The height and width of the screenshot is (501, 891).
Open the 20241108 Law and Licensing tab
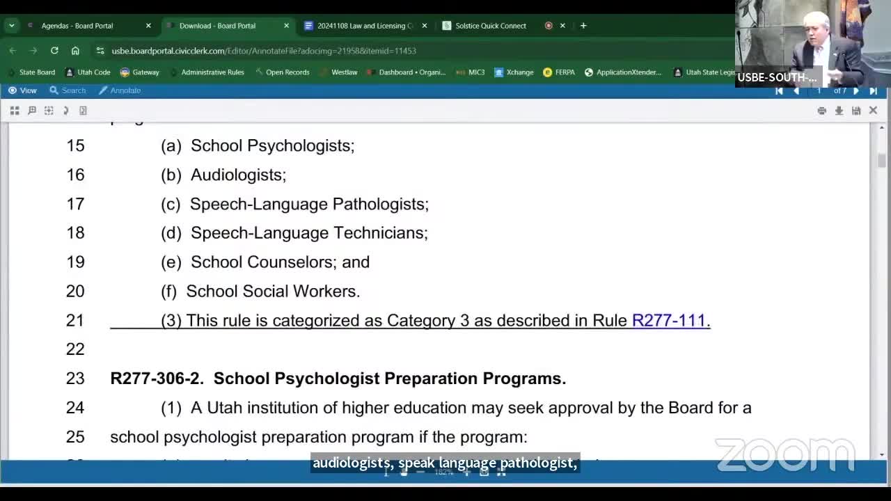click(x=366, y=26)
